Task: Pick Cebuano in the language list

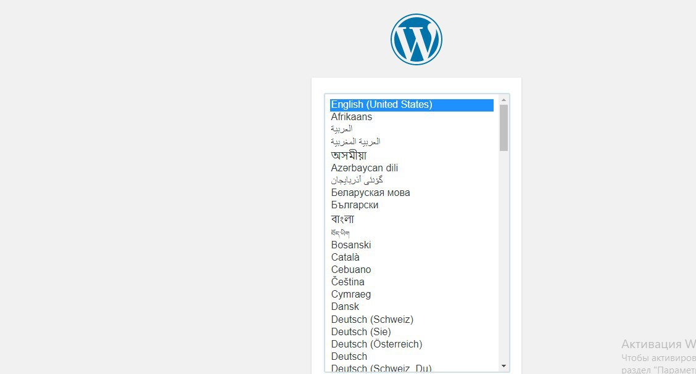Action: click(412, 270)
